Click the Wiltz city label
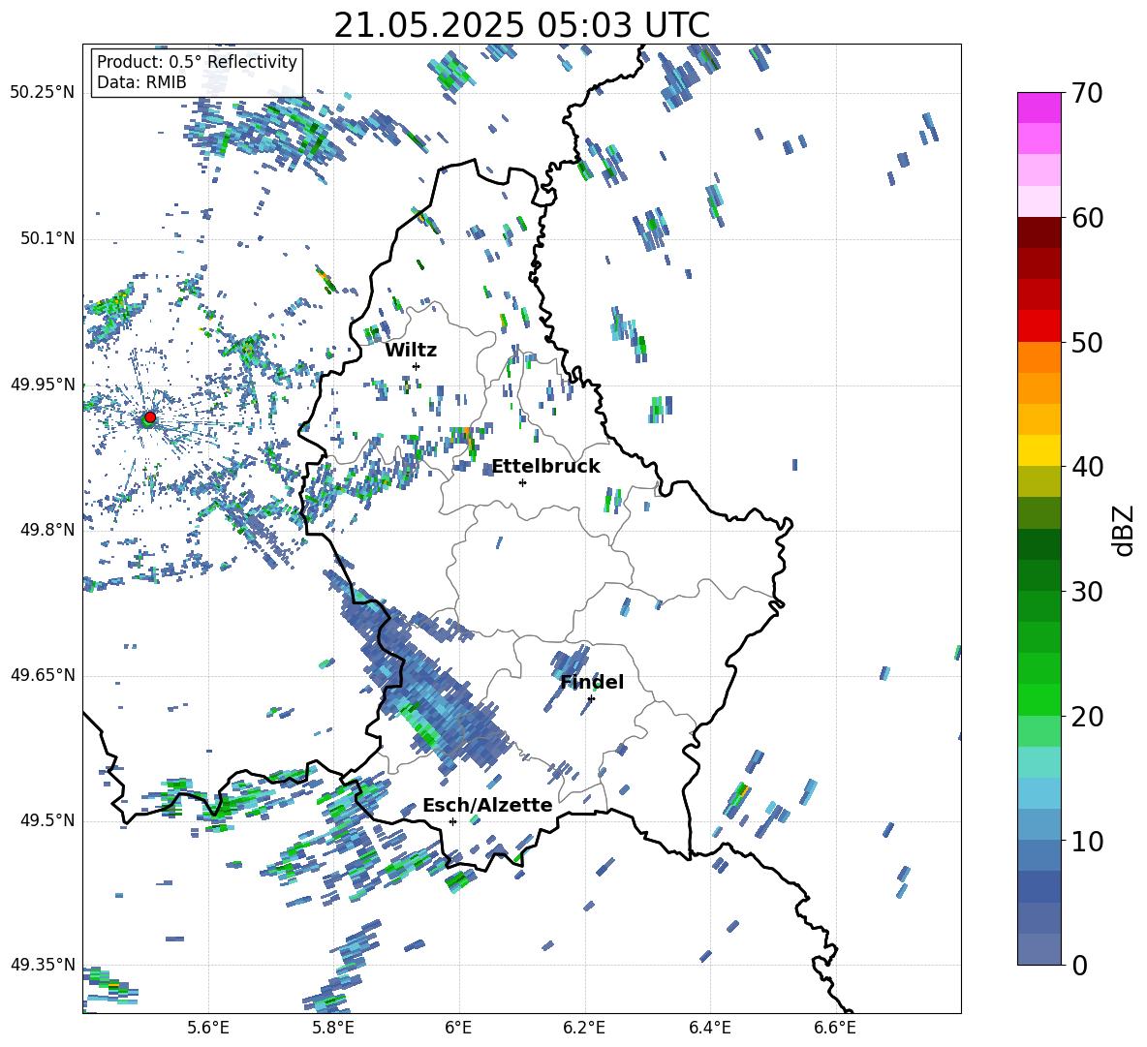 point(411,351)
